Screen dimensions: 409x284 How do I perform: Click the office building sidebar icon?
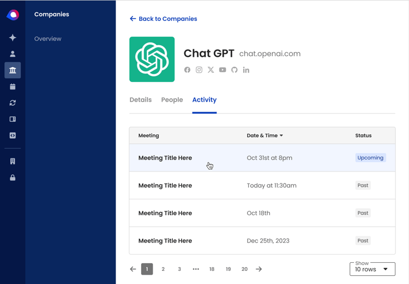pyautogui.click(x=13, y=162)
